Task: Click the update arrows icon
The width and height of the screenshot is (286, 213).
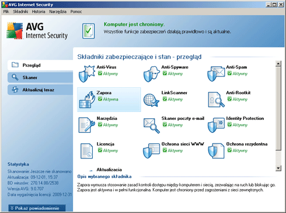Action: click(15, 90)
